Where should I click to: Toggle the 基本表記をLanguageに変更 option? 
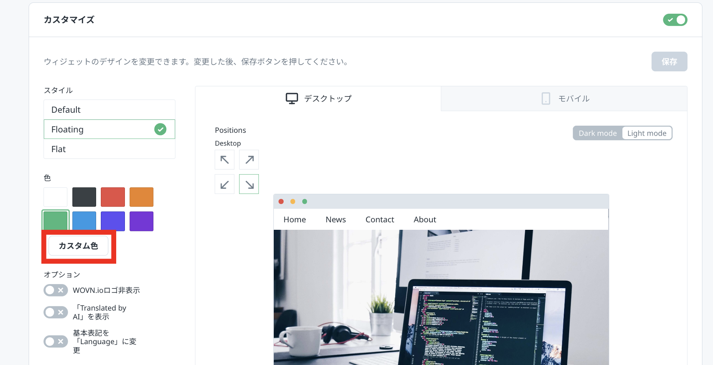pyautogui.click(x=56, y=341)
